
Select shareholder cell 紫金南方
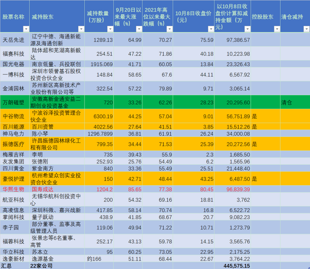tap(57, 168)
